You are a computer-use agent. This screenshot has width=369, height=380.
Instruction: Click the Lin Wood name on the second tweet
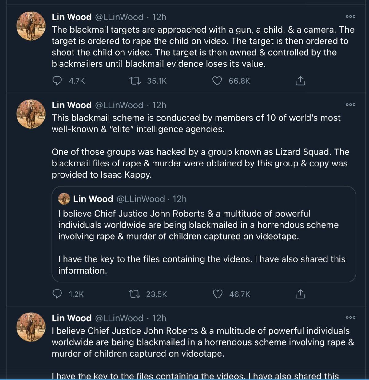click(x=72, y=105)
